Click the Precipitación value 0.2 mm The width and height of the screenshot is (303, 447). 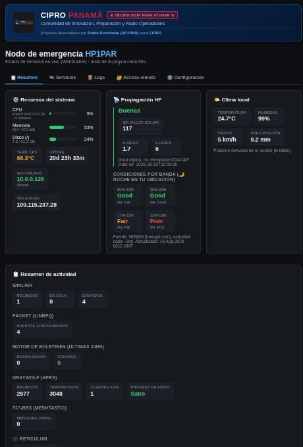pos(260,140)
